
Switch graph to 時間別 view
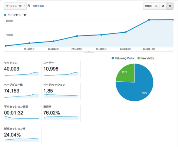point(148,6)
